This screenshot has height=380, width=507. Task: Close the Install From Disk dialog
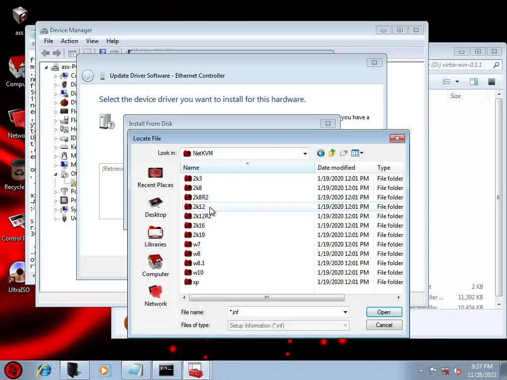[x=328, y=123]
